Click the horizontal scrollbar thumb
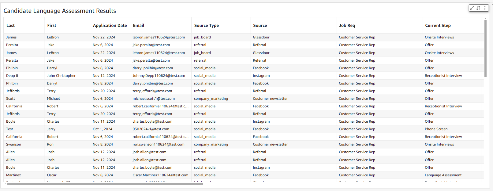493x191 pixels. pyautogui.click(x=105, y=184)
